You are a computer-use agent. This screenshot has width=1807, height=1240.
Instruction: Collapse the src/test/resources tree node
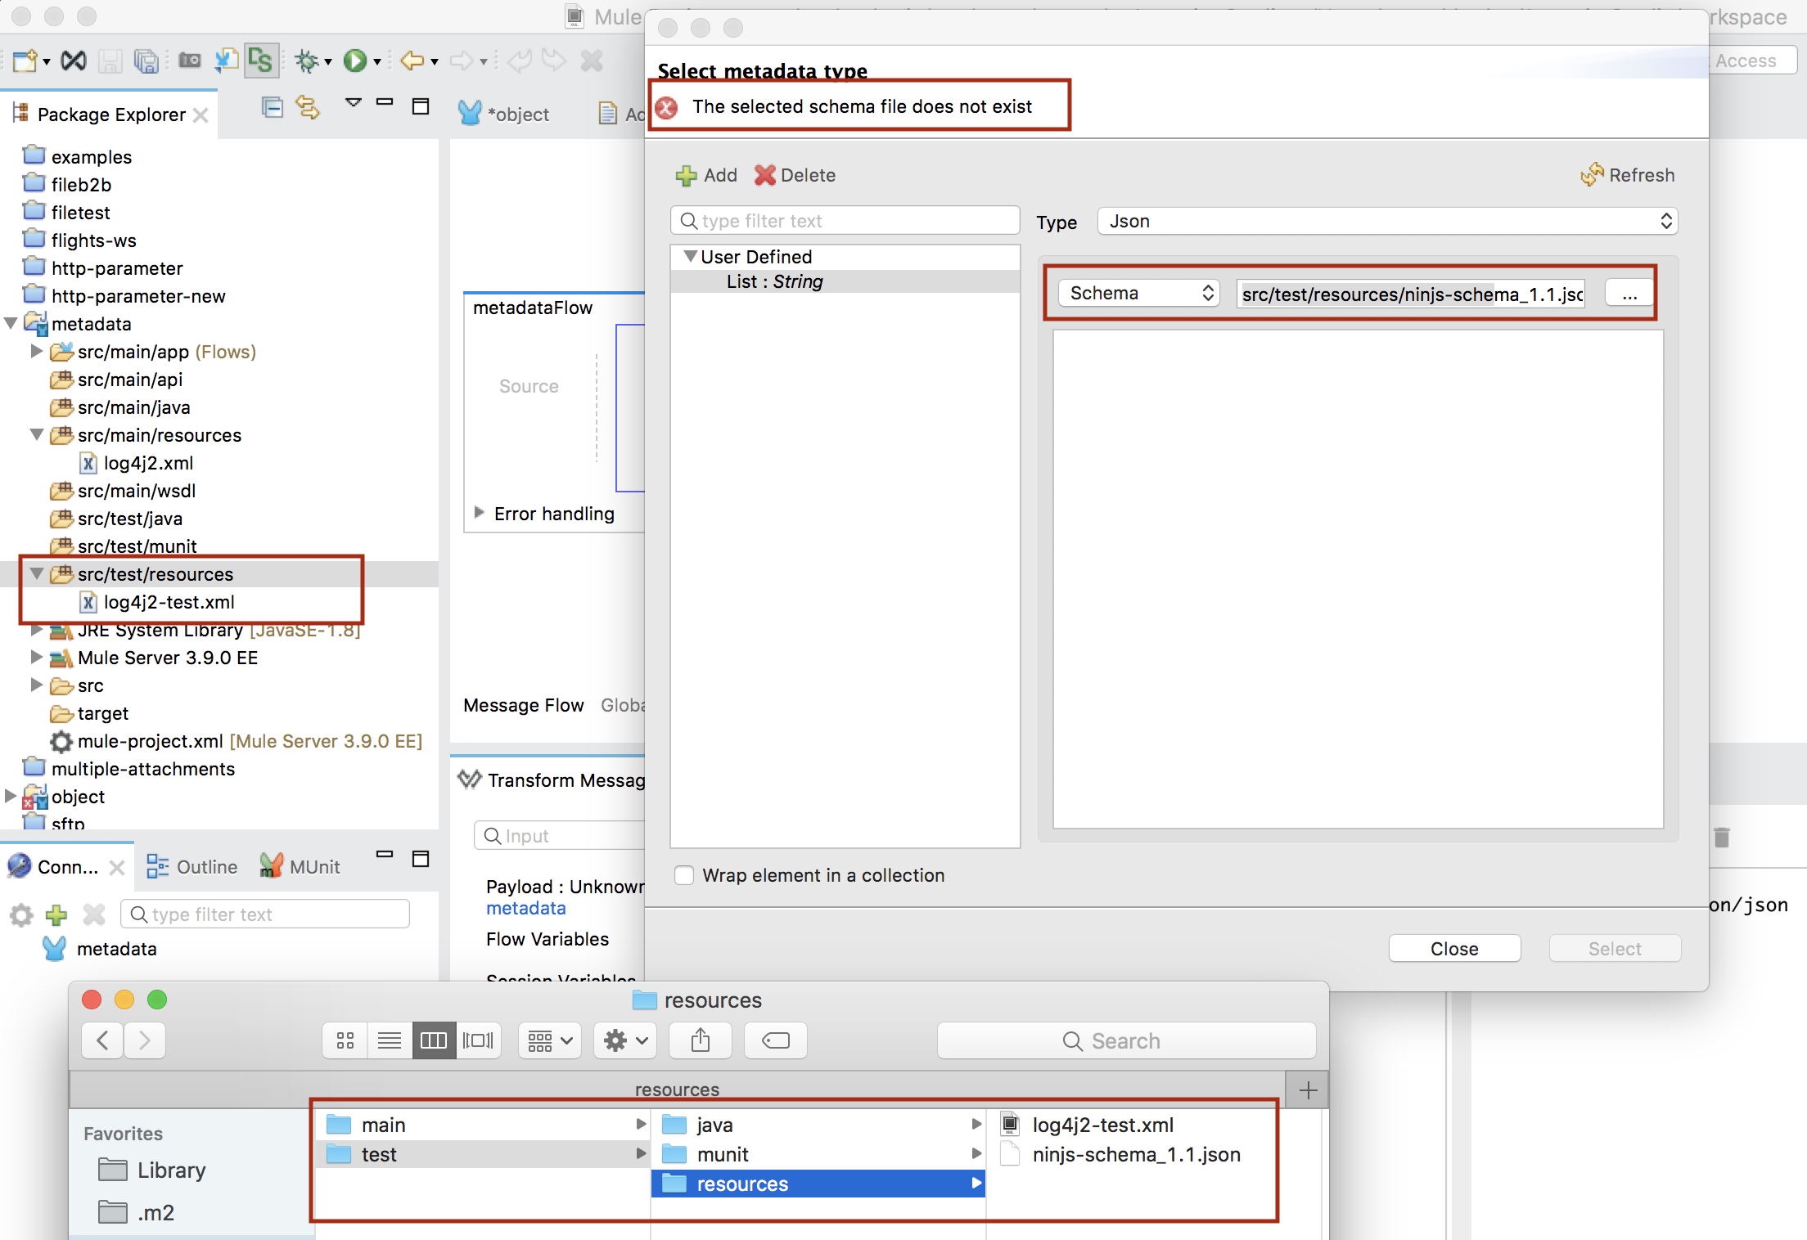click(x=36, y=573)
